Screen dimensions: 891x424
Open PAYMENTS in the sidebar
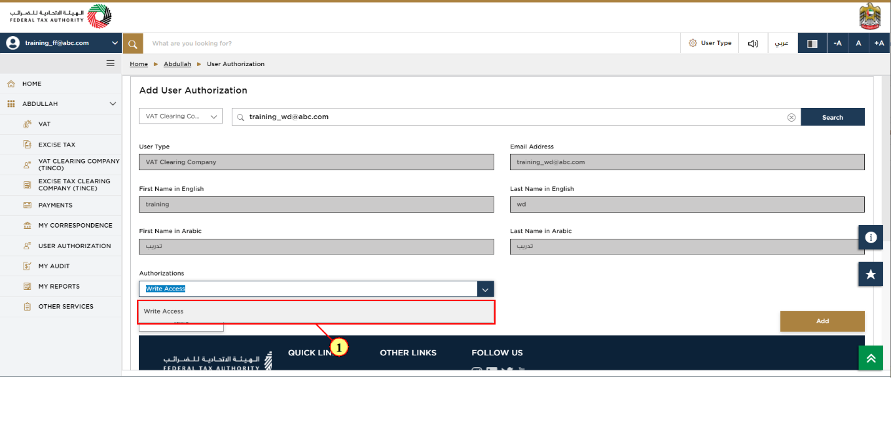point(61,205)
